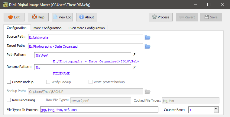Click the Target Path input field
Screen dimensions: 230x117
[86, 46]
